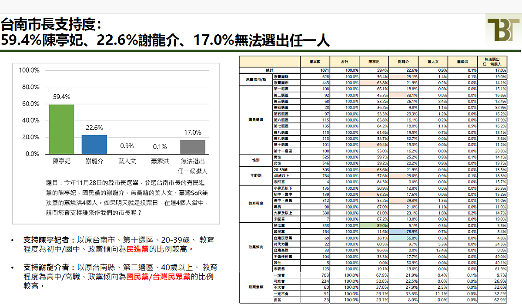The image size is (522, 307).
Task: Click the row label '大學及以上'
Action: [282, 213]
